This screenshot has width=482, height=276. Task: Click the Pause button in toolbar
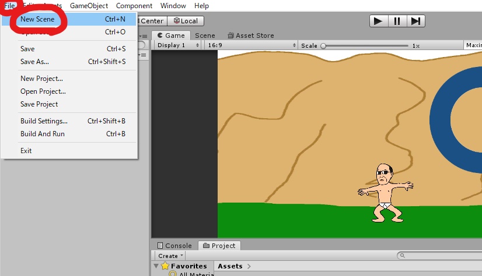[397, 21]
